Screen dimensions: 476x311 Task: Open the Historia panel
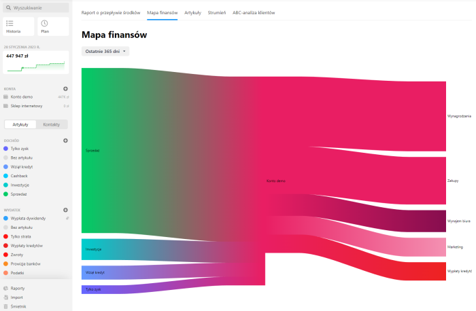click(18, 26)
